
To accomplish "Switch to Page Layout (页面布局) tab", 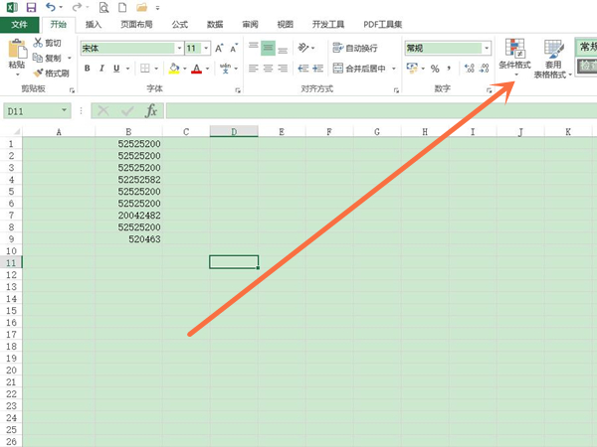I will (136, 25).
